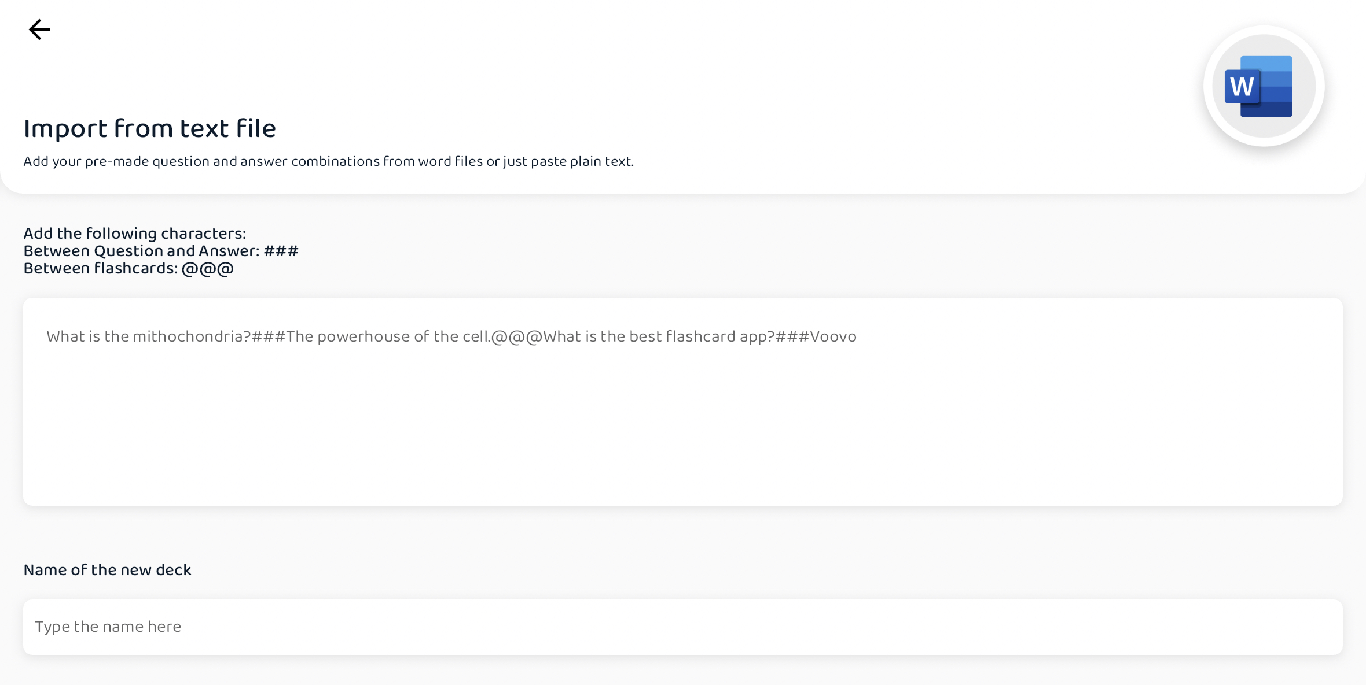Screen dimensions: 1366x685
Task: Click the '@@@' separator symbols in the instructions
Action: (x=208, y=269)
